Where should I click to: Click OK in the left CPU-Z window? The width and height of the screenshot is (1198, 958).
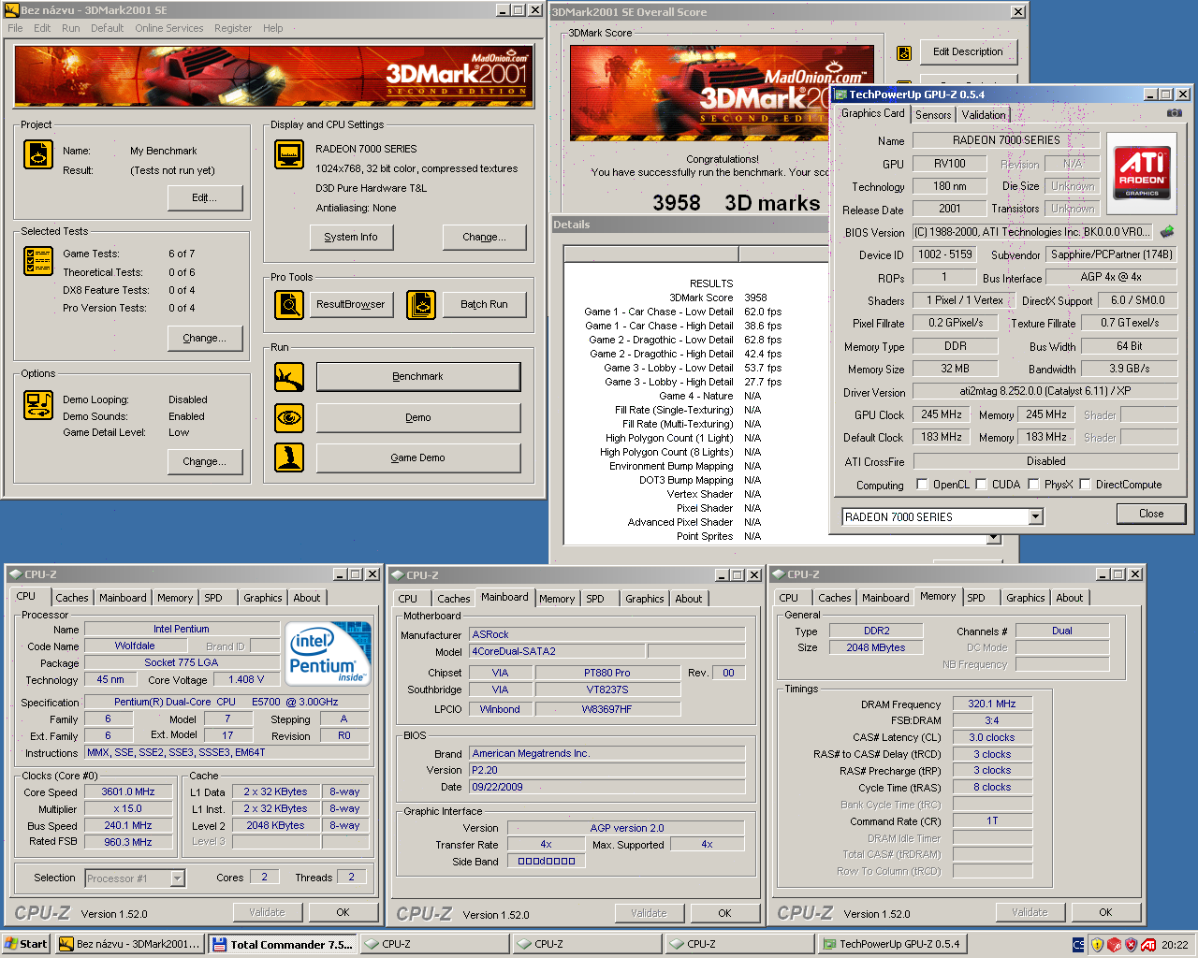point(343,912)
